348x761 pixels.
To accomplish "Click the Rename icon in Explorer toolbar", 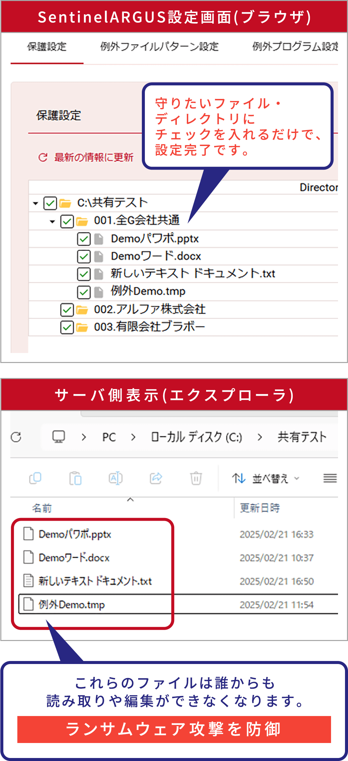I will point(116,478).
